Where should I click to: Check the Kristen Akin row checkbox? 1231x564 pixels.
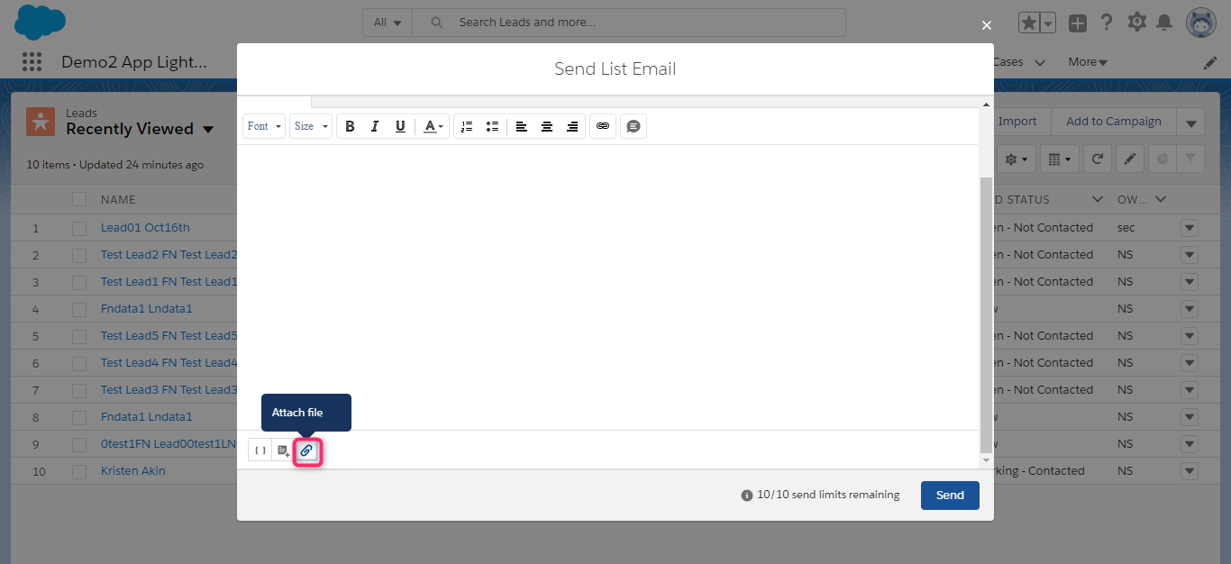click(79, 471)
